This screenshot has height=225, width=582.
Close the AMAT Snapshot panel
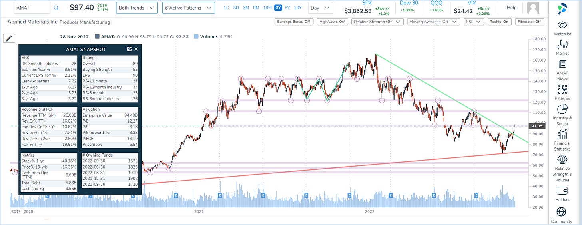136,49
